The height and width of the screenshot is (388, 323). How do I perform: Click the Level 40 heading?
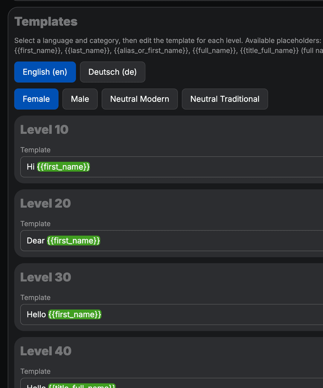point(46,351)
